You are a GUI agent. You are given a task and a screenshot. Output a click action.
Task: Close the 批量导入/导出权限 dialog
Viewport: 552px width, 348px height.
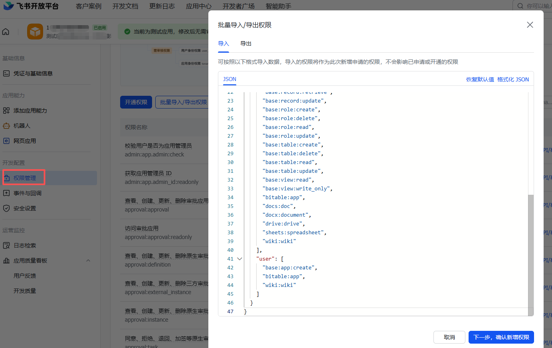pyautogui.click(x=530, y=25)
